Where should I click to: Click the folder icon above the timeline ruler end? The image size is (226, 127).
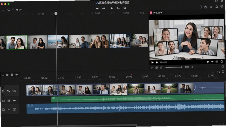[x=223, y=71]
